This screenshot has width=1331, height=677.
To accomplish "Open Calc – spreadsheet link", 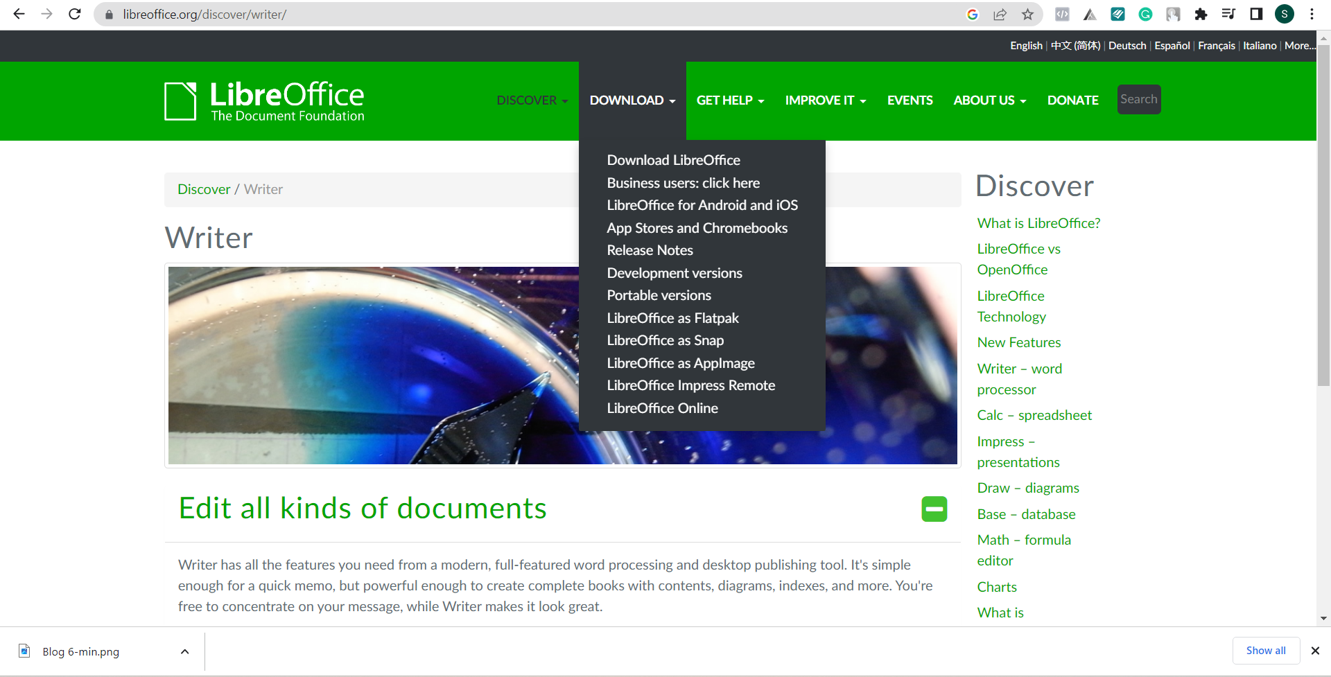I will (1034, 415).
